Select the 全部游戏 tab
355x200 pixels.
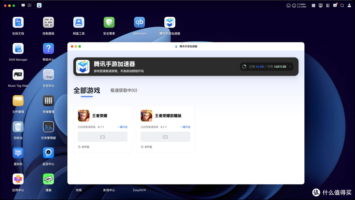click(x=87, y=91)
